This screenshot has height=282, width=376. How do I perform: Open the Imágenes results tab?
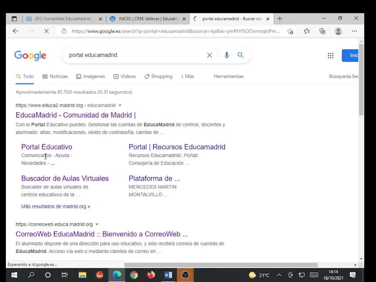point(90,76)
